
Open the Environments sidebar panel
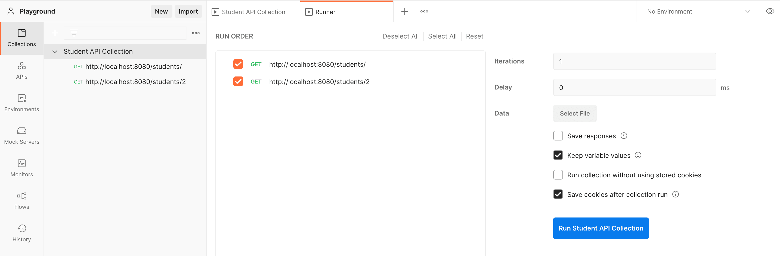[22, 103]
